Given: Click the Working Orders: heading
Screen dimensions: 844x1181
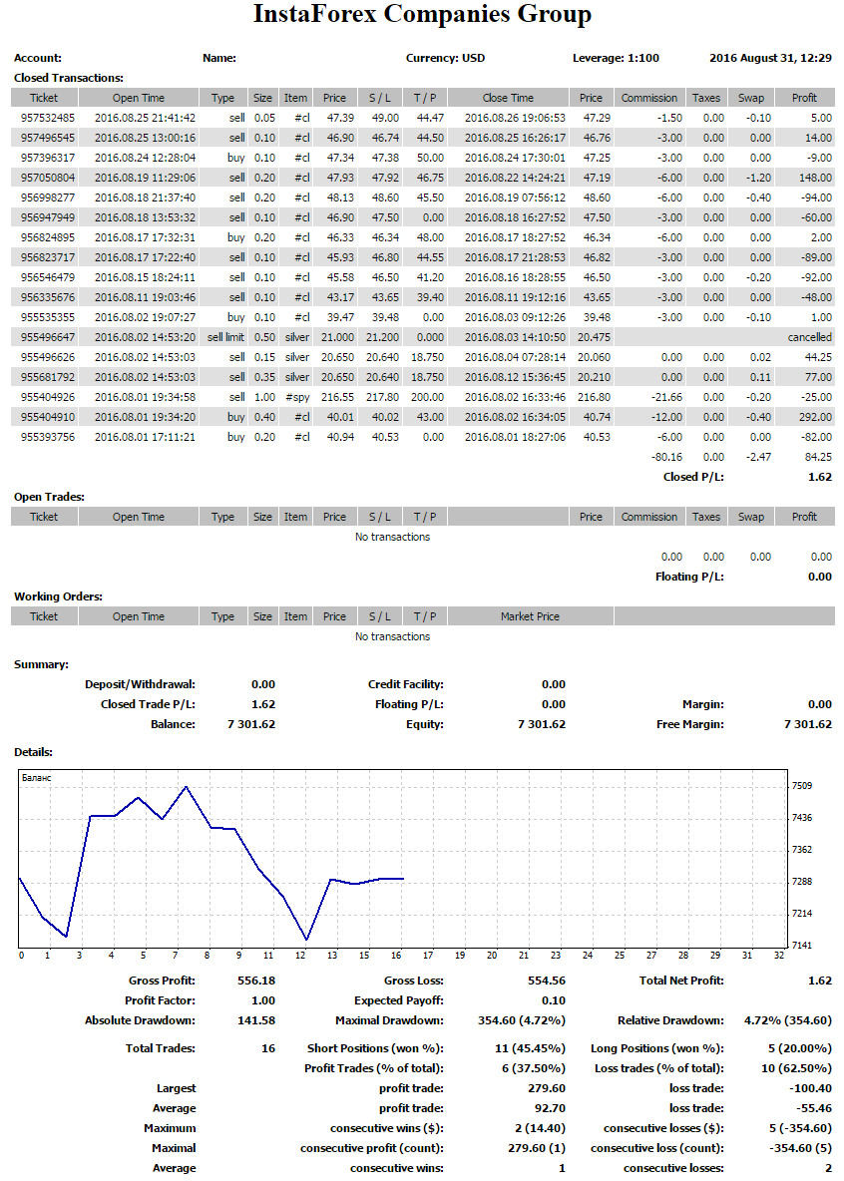Looking at the screenshot, I should pyautogui.click(x=58, y=596).
